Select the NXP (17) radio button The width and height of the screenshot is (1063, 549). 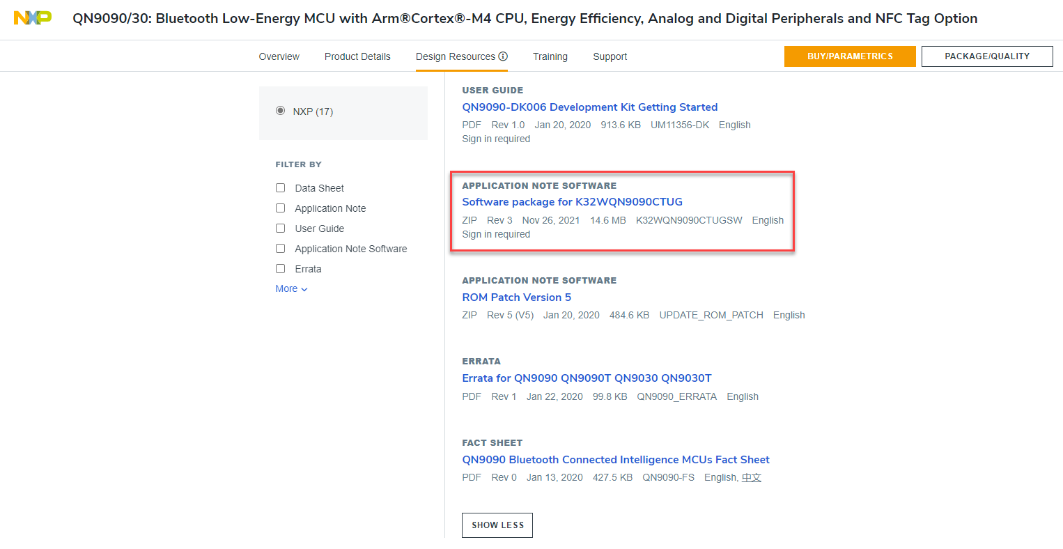point(280,111)
